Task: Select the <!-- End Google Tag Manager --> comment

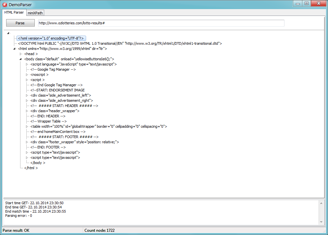Action: pyautogui.click(x=57, y=85)
